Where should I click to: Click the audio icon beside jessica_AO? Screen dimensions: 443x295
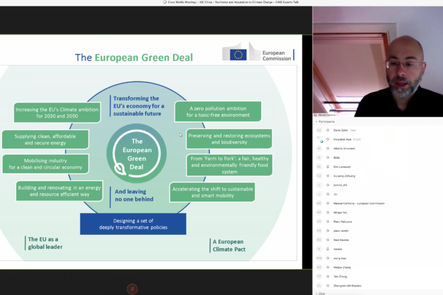tap(327, 185)
